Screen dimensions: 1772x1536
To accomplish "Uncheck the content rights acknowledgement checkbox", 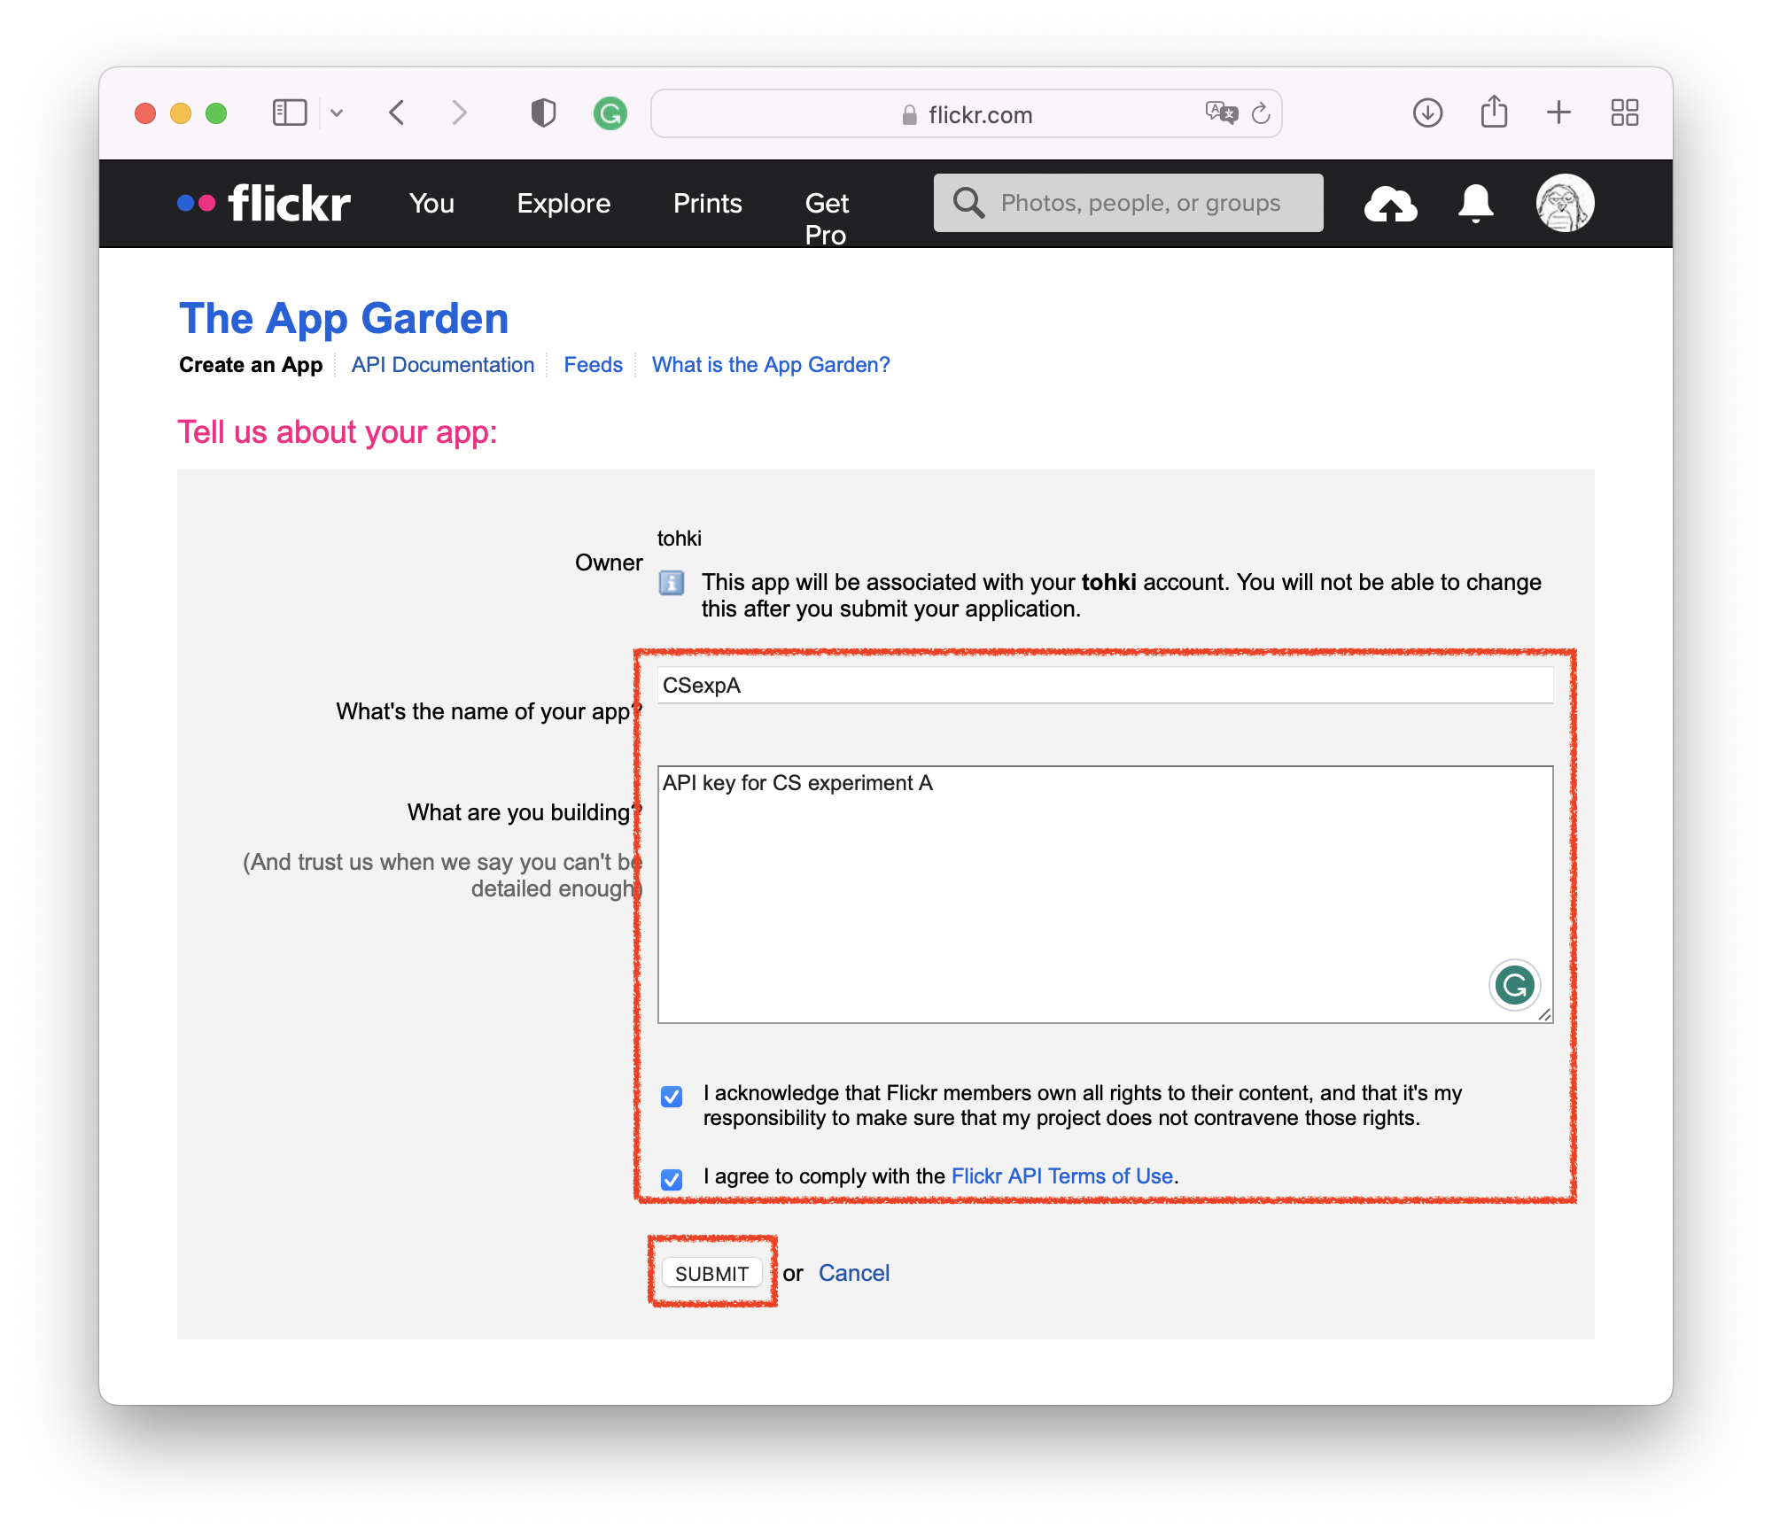I will (672, 1097).
